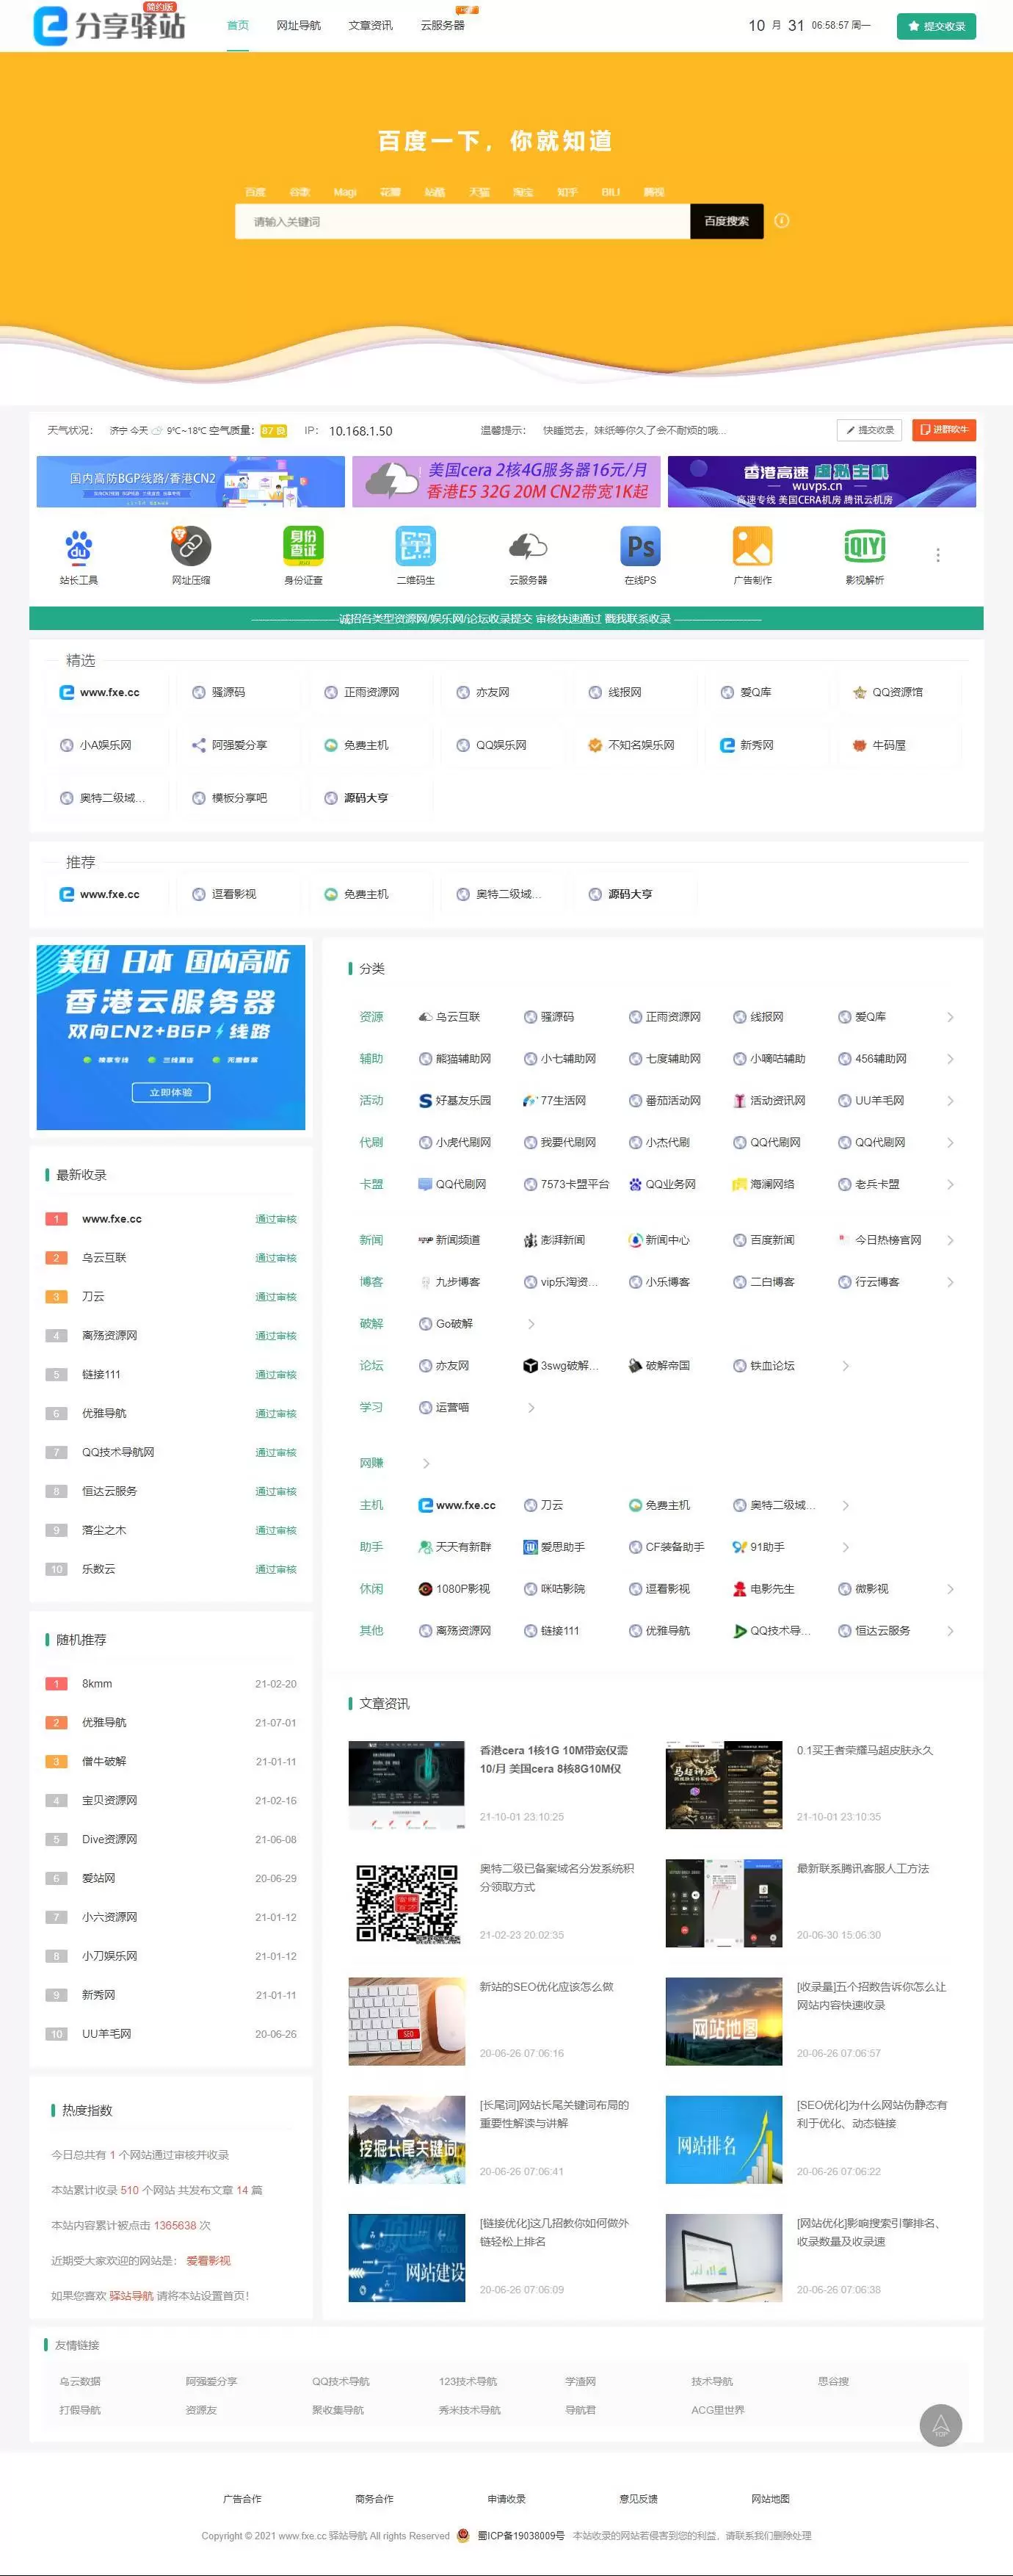The height and width of the screenshot is (2576, 1013).
Task: Click 立即体验 on cloud server banner
Action: point(171,1092)
